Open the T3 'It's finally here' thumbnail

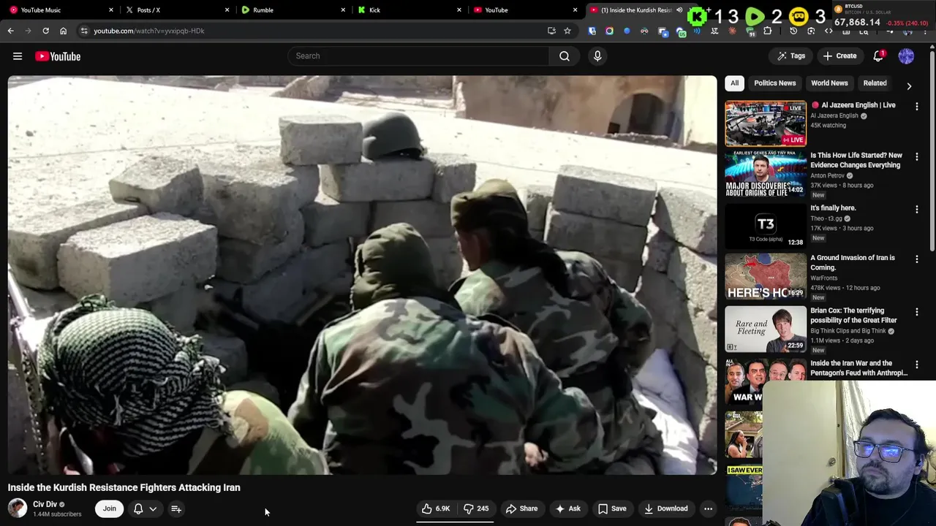tap(766, 226)
